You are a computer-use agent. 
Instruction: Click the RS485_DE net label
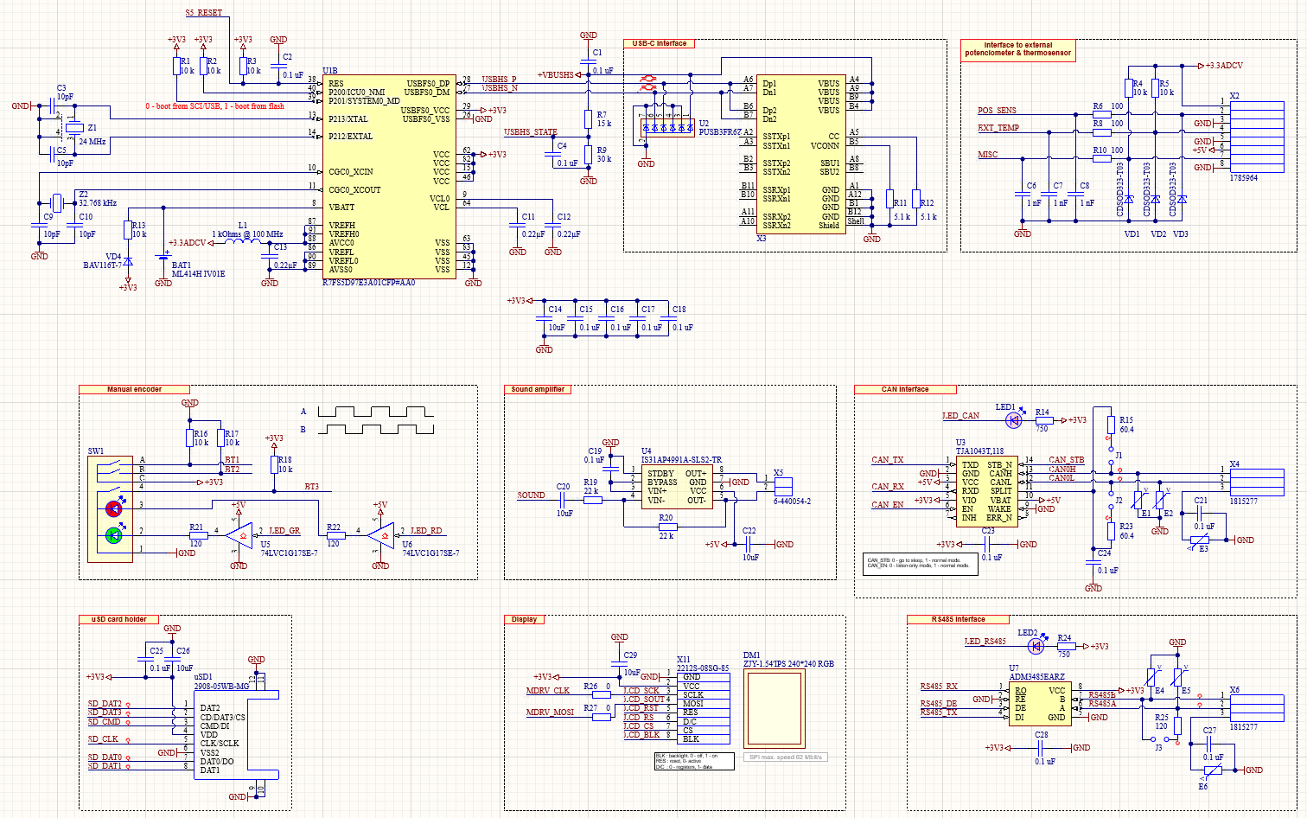[939, 704]
